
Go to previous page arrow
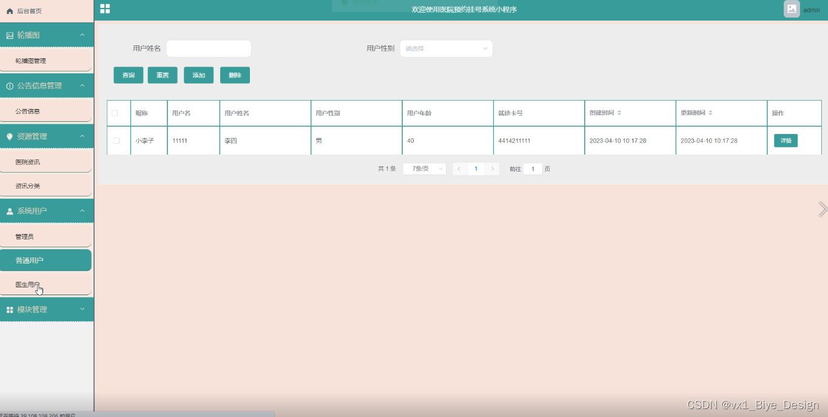pos(459,169)
